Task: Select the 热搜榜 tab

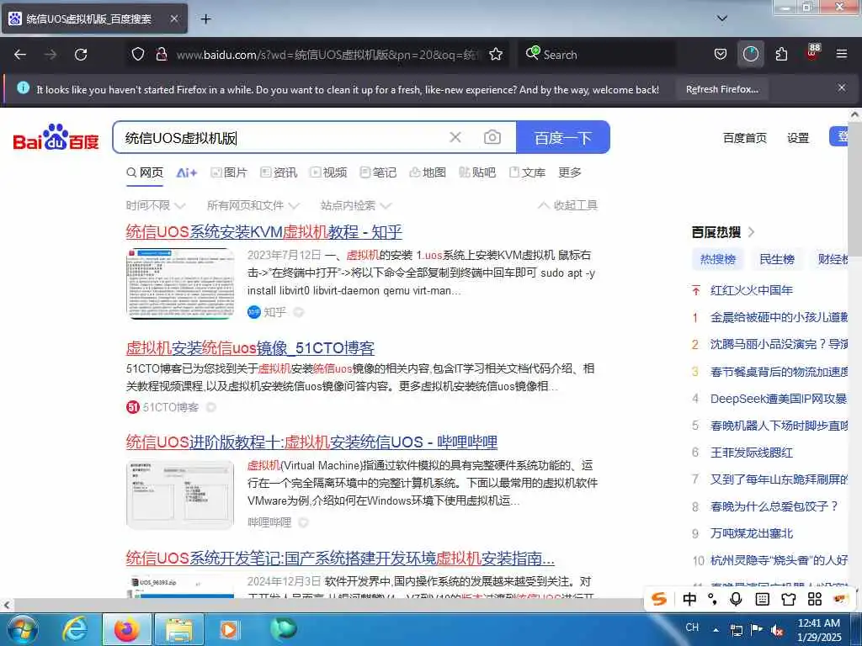Action: (718, 259)
